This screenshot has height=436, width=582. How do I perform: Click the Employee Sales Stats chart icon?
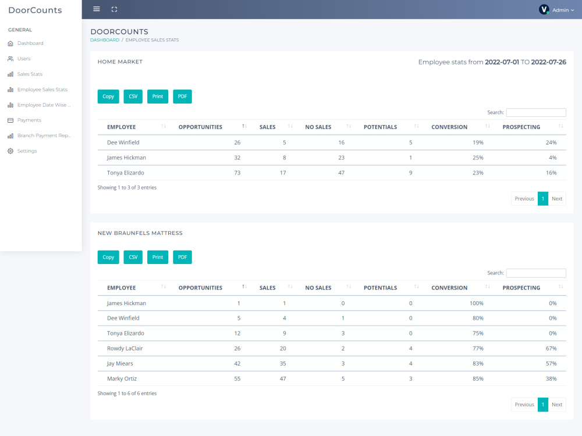click(x=10, y=90)
